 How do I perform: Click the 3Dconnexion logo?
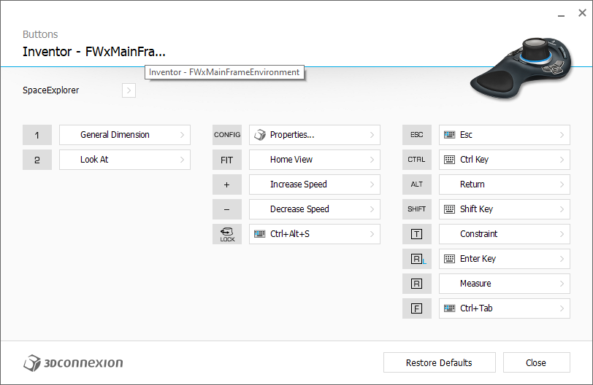point(73,362)
